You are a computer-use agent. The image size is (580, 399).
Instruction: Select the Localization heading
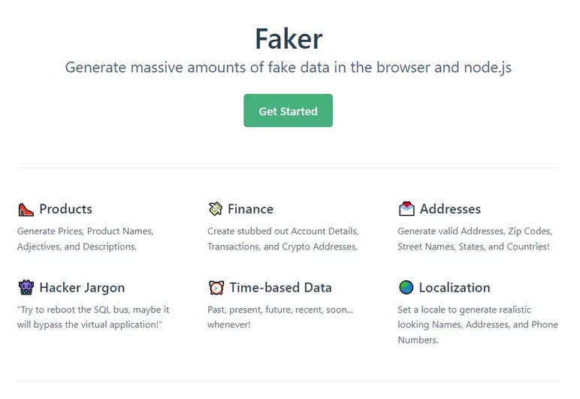point(455,288)
